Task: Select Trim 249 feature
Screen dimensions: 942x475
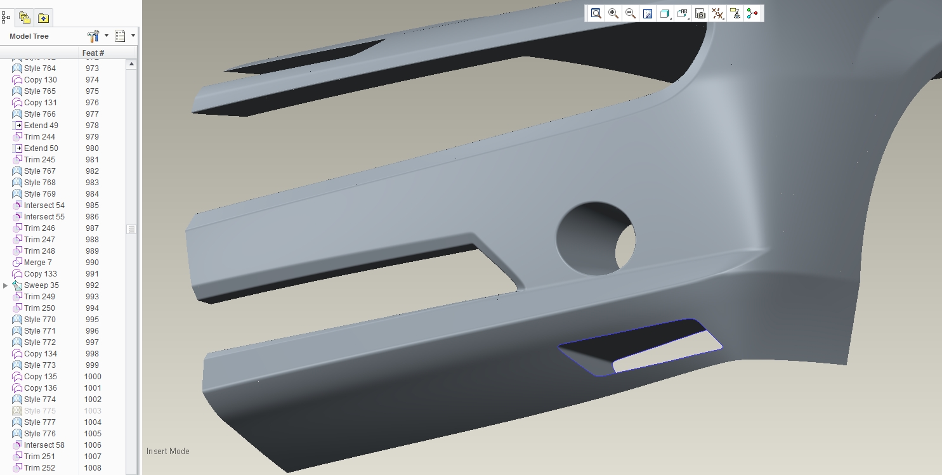Action: pyautogui.click(x=39, y=297)
